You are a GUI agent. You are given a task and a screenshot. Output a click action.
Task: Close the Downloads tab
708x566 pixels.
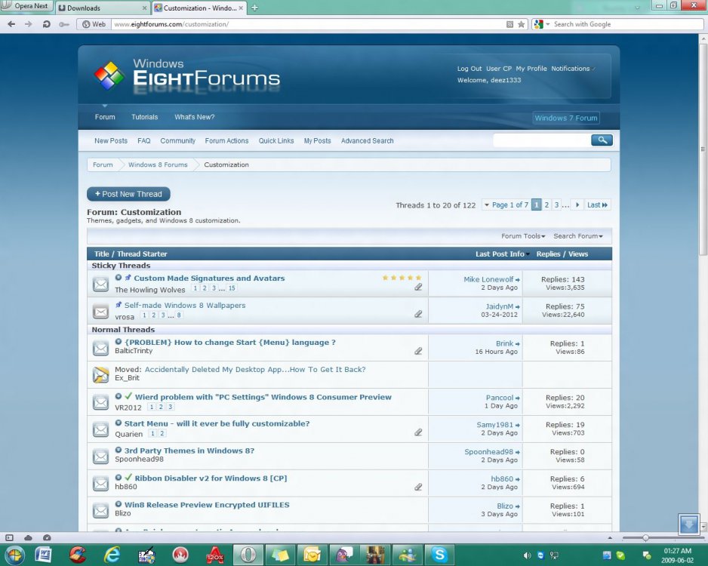[144, 8]
